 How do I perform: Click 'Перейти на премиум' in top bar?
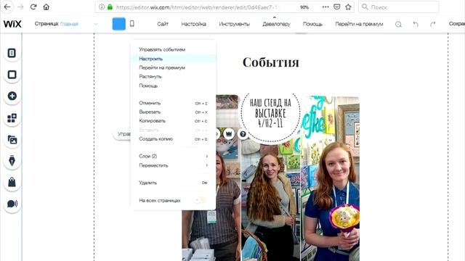pos(359,24)
